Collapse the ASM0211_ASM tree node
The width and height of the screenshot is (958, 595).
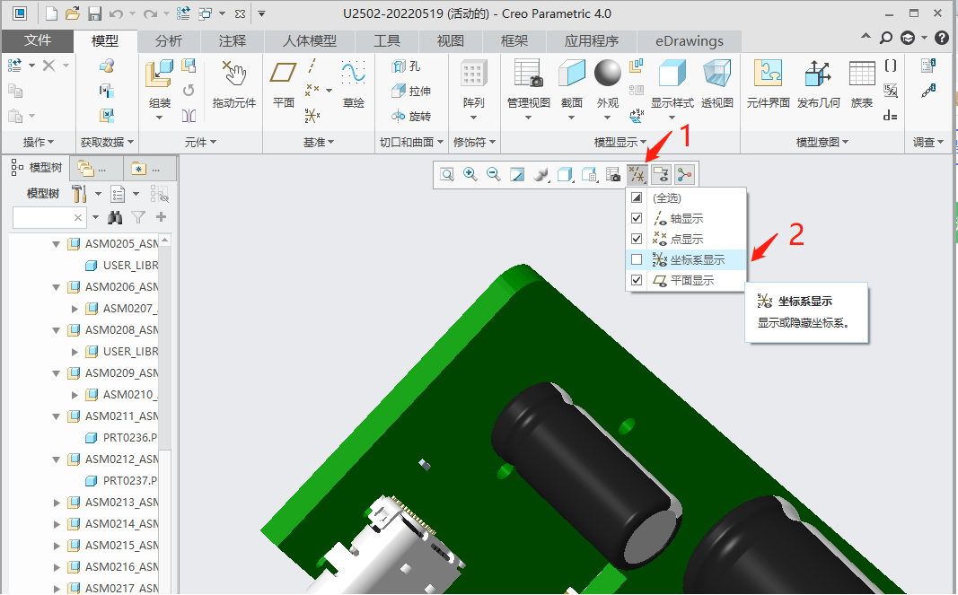click(57, 416)
